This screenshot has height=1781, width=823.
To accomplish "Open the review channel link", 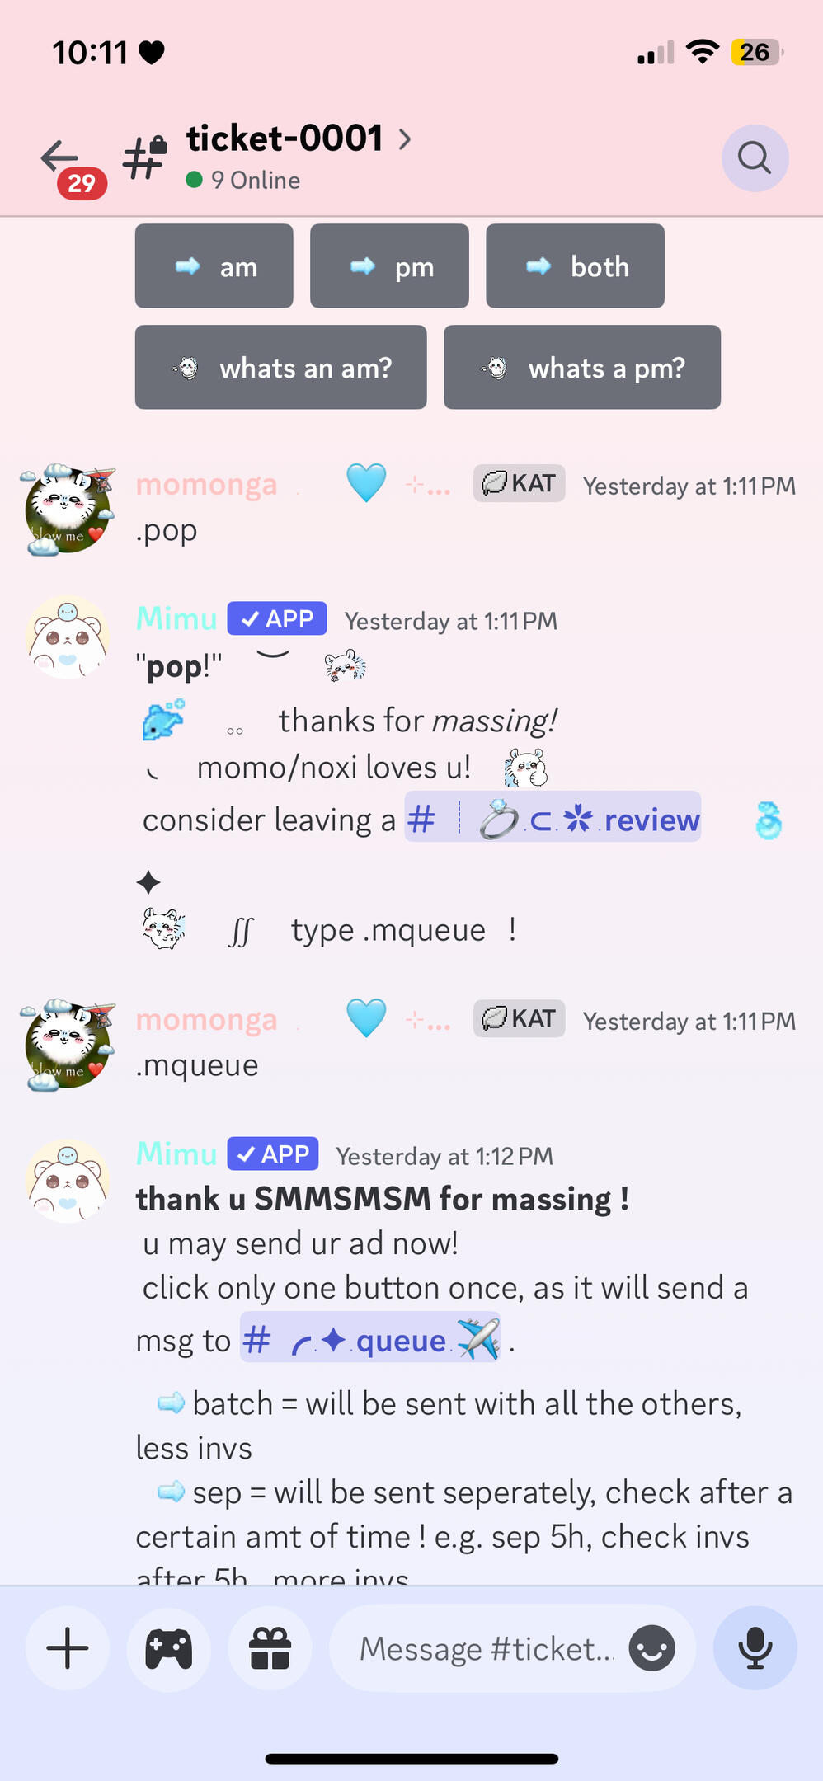I will point(553,819).
